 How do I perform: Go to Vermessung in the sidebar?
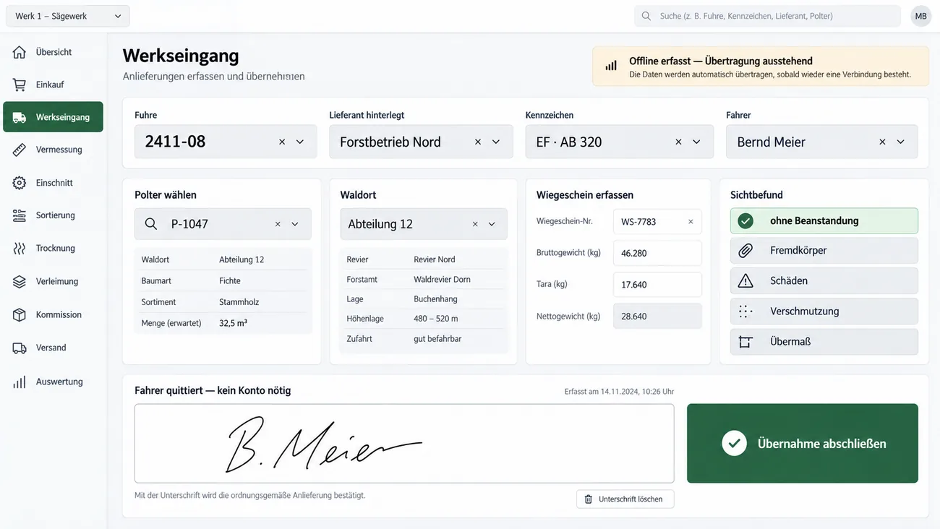(x=53, y=150)
